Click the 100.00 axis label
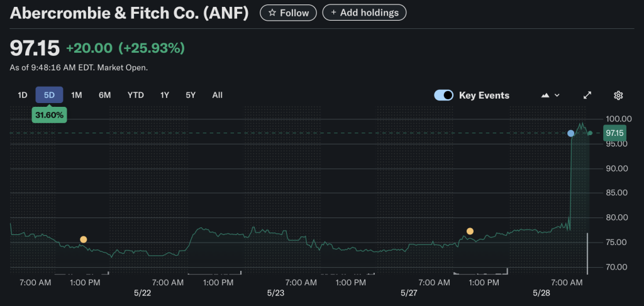The height and width of the screenshot is (306, 644). pyautogui.click(x=619, y=119)
